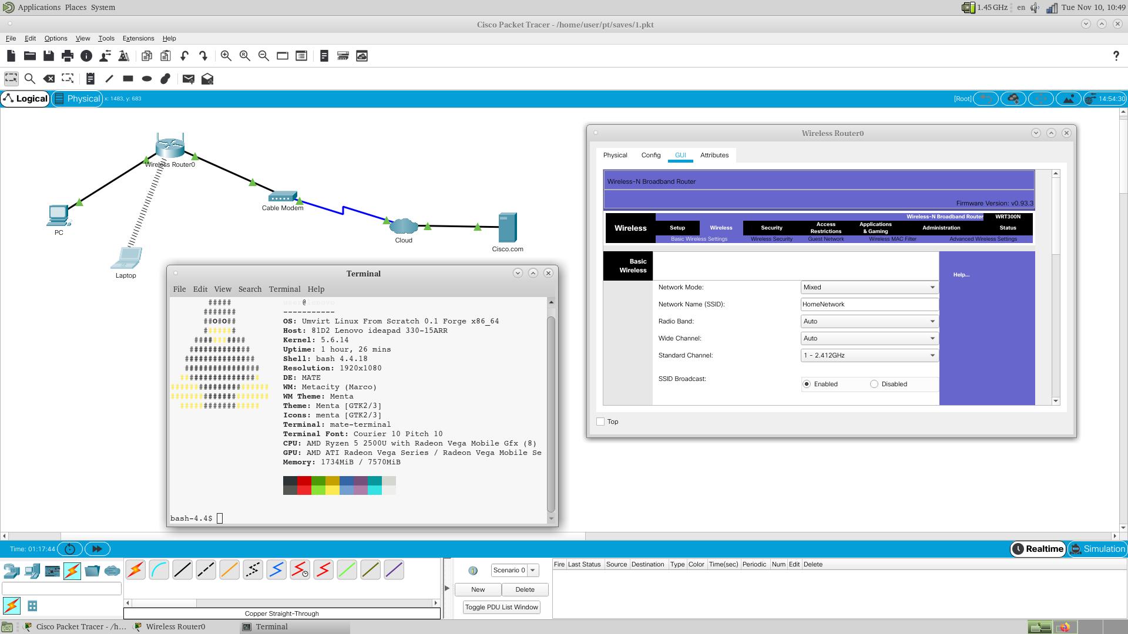Select the Cloud device in workspace
Screen dimensions: 1128x634
404,227
